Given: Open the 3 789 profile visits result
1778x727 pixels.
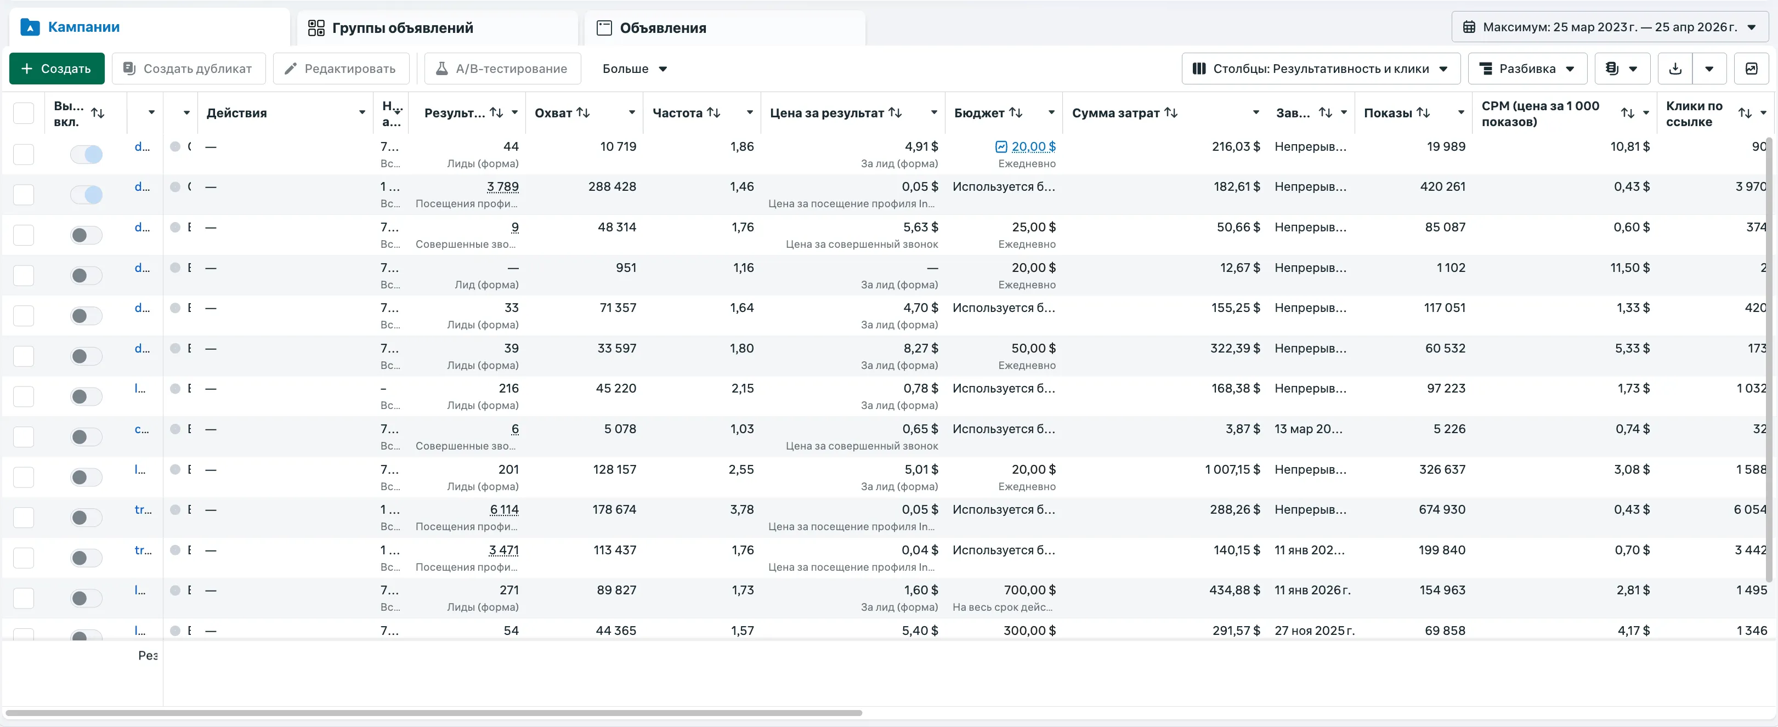Looking at the screenshot, I should click(502, 187).
